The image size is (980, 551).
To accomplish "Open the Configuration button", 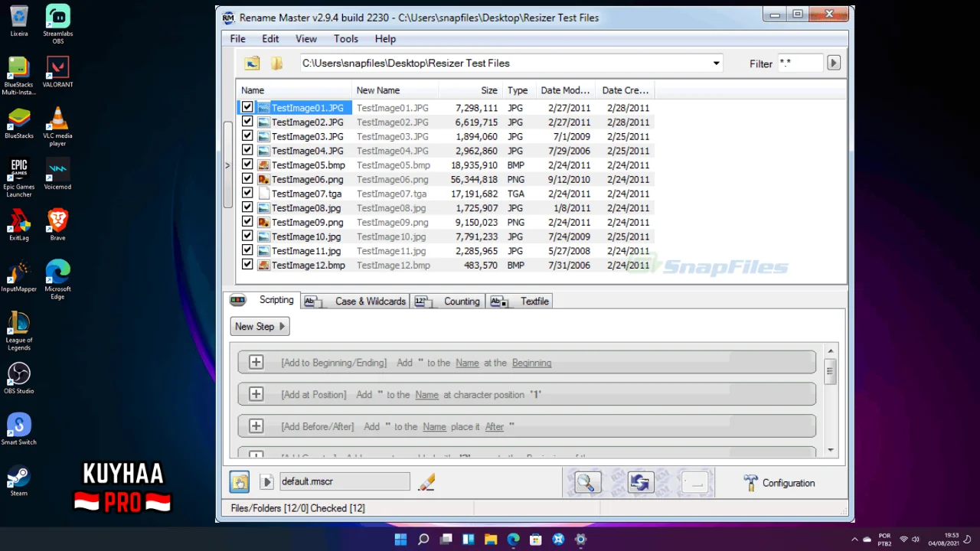I will [779, 483].
